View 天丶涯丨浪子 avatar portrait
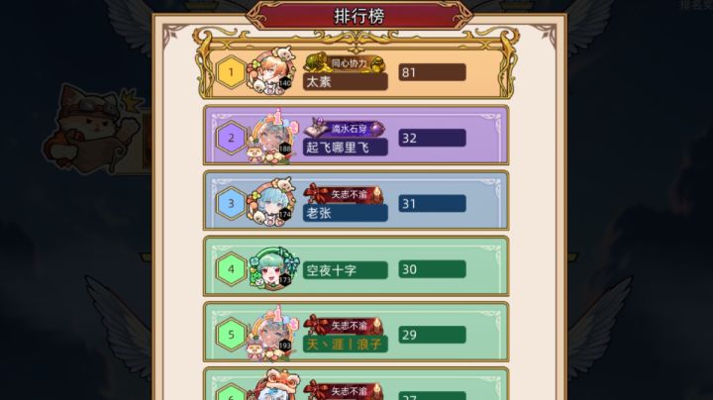This screenshot has height=400, width=713. 272,334
